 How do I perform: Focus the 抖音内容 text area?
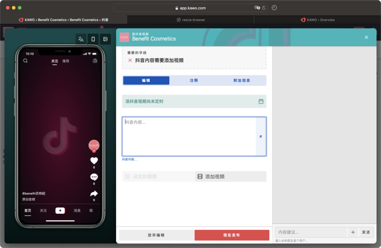coord(189,136)
